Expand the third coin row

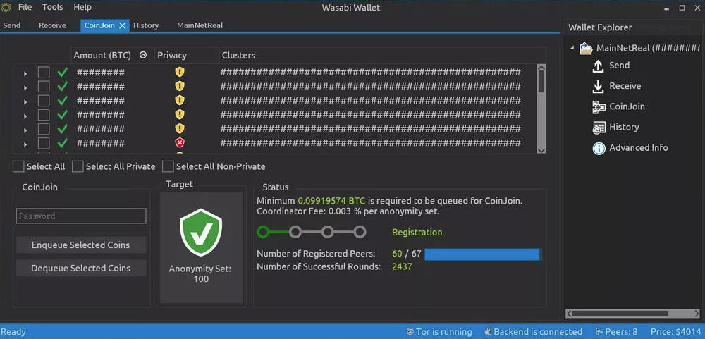click(x=25, y=102)
